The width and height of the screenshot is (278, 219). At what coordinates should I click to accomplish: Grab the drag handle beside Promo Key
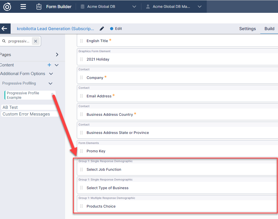coord(82,151)
